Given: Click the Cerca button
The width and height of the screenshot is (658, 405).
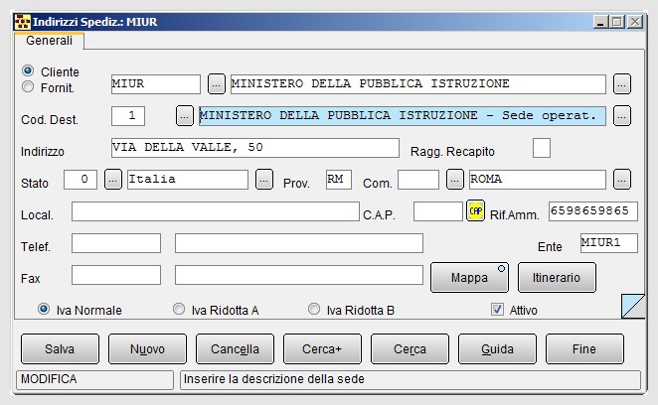Looking at the screenshot, I should [x=410, y=348].
